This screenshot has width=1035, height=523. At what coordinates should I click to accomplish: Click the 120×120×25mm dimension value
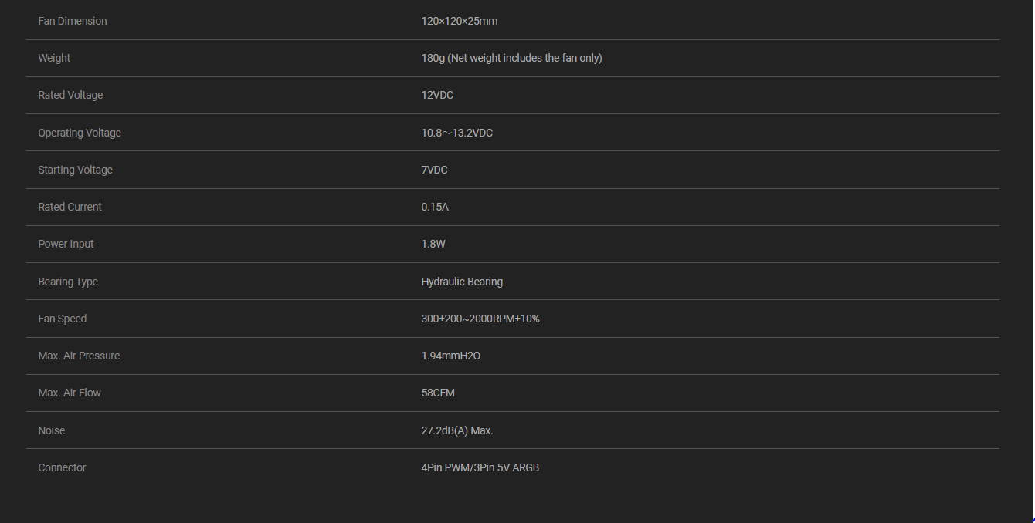(460, 21)
